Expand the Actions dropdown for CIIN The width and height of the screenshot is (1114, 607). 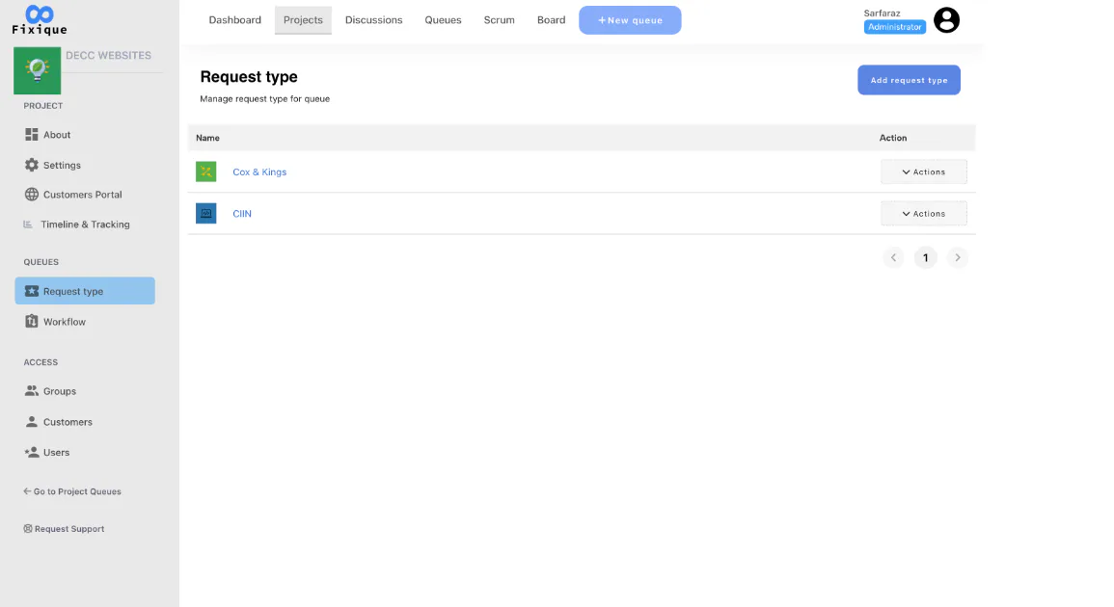924,213
